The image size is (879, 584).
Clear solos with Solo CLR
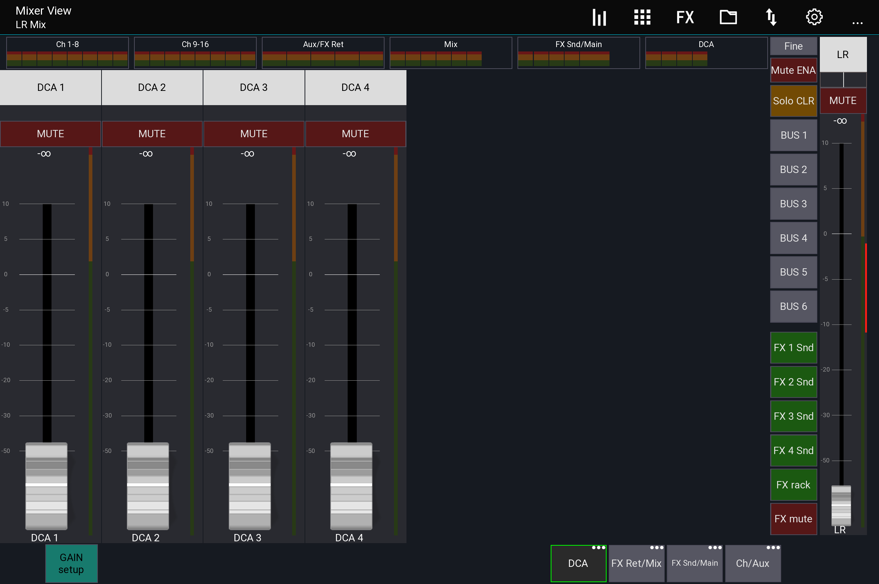pyautogui.click(x=793, y=101)
